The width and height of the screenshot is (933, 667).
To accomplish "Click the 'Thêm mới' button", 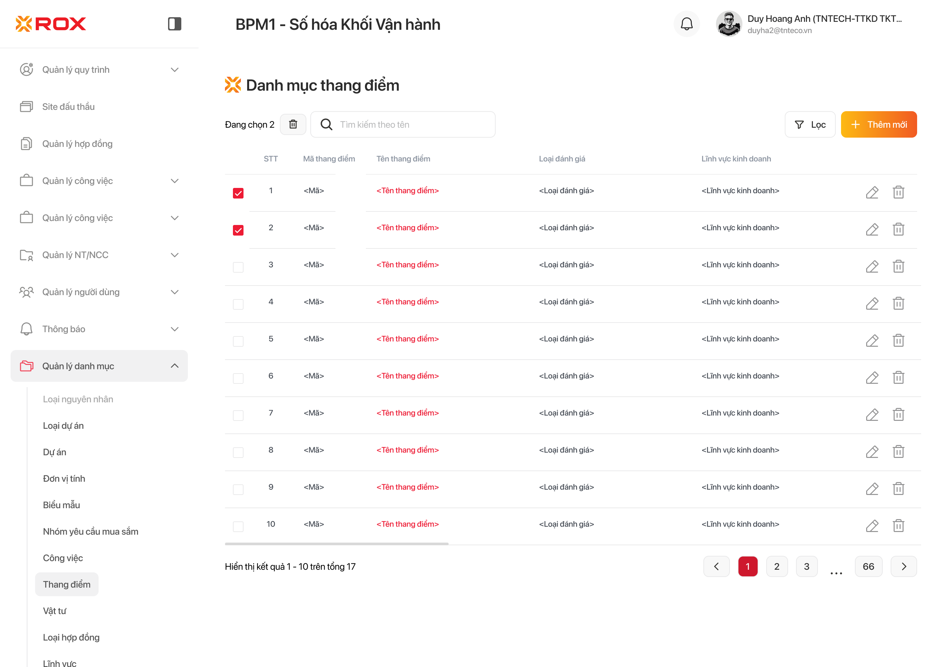I will 878,124.
